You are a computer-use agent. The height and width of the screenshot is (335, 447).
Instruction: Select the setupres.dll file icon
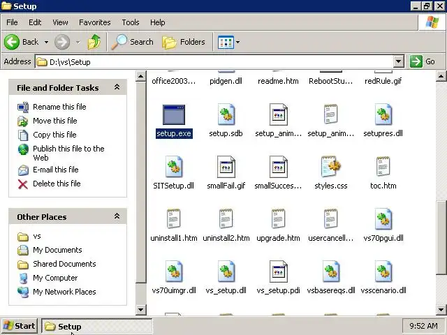[383, 114]
